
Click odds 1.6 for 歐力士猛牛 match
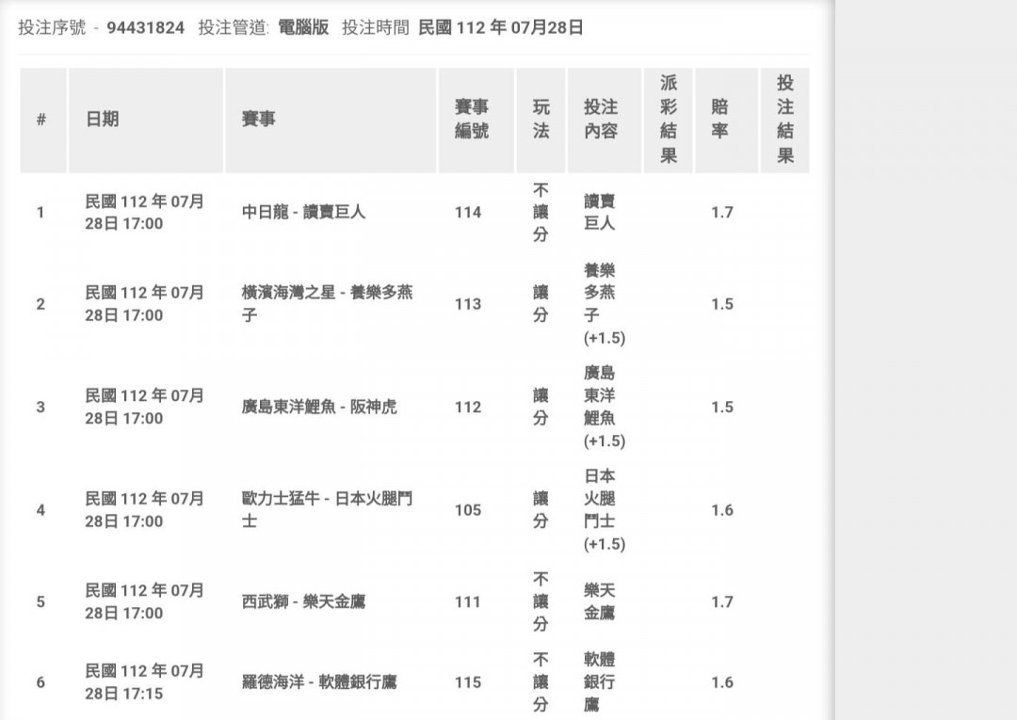pyautogui.click(x=722, y=510)
